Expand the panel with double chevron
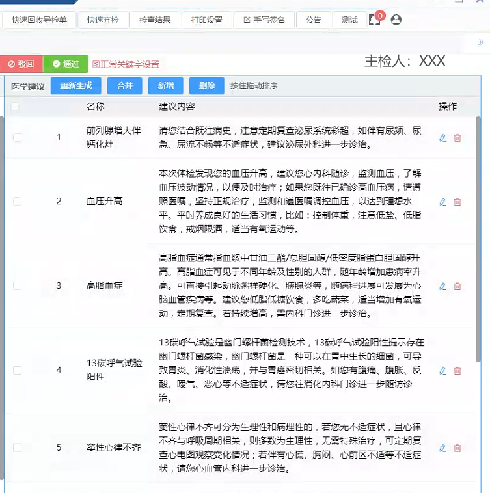This screenshot has width=490, height=493. pos(481,42)
